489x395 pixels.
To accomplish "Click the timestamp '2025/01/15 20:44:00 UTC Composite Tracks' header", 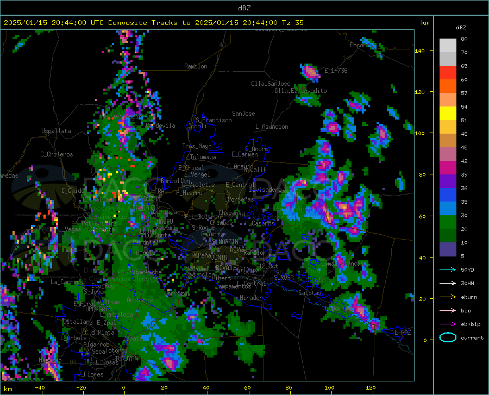I will [90, 23].
